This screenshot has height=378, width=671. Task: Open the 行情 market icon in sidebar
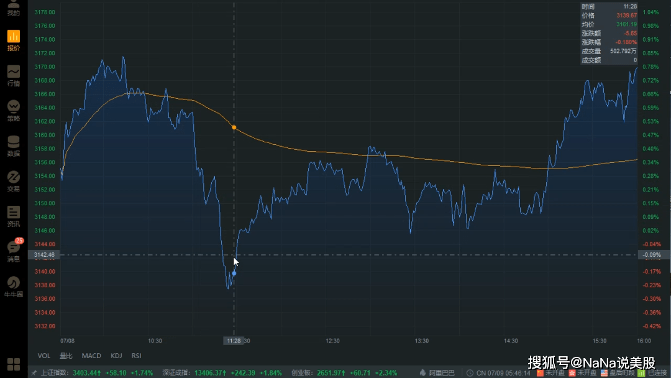point(13,75)
